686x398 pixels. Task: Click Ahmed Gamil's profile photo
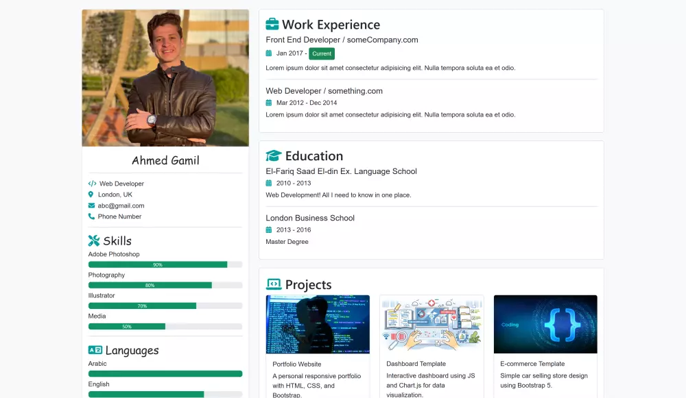(x=165, y=77)
